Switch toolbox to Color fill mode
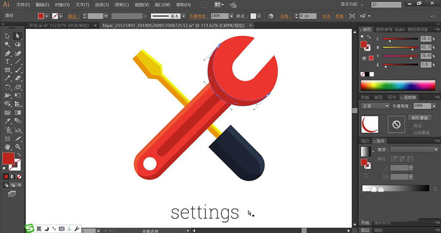The width and height of the screenshot is (441, 233). 6,176
